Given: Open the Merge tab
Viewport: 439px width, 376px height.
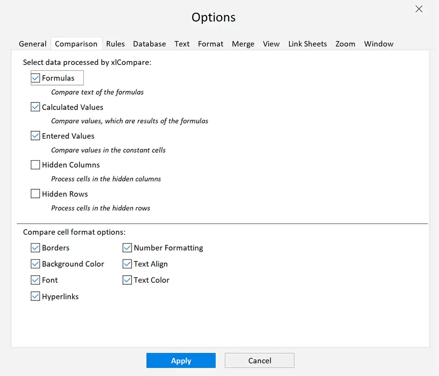Looking at the screenshot, I should 243,43.
